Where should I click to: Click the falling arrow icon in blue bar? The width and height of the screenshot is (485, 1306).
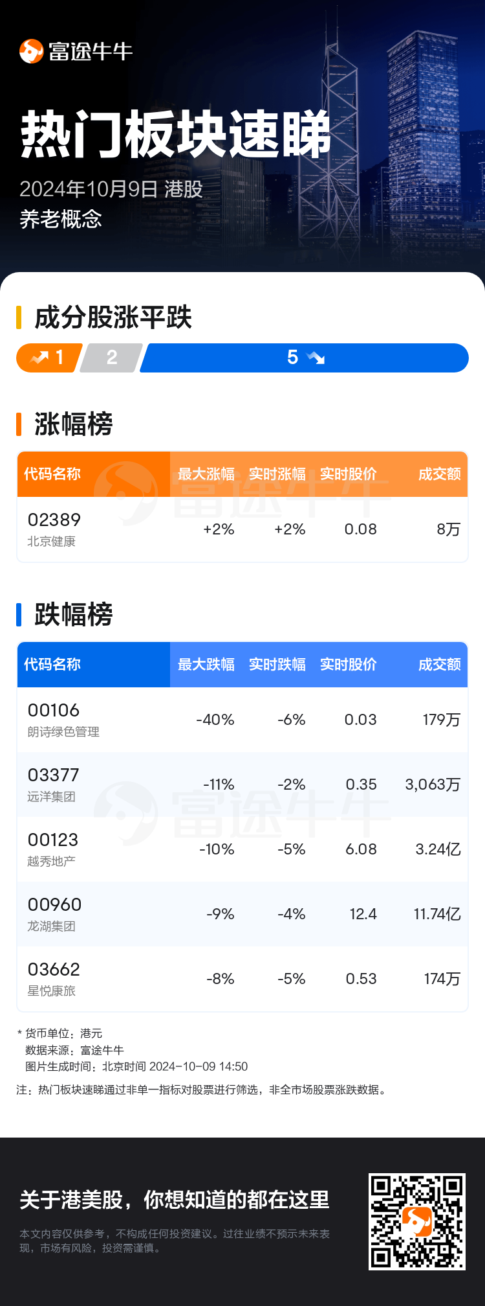[316, 358]
